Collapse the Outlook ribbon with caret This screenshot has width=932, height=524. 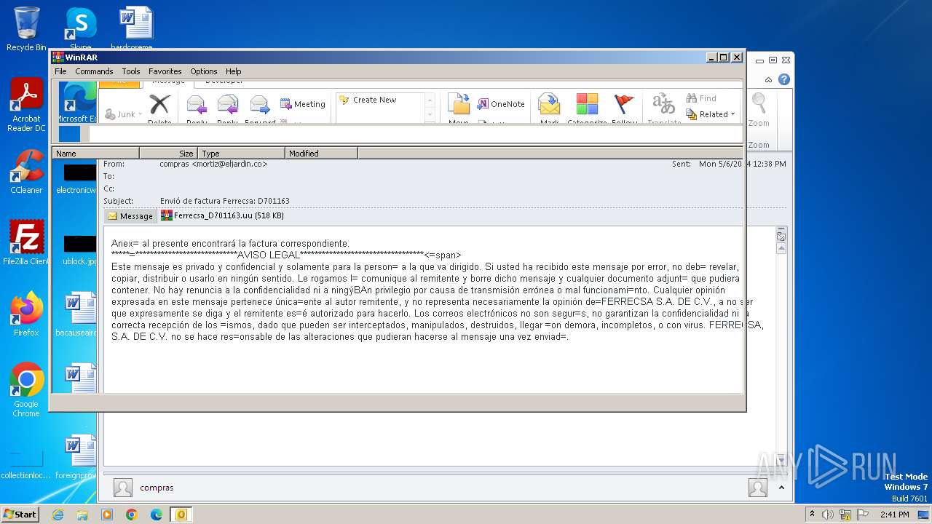tap(768, 80)
